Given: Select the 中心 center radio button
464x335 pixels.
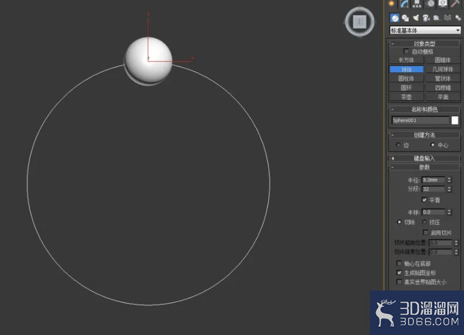Looking at the screenshot, I should pos(433,145).
